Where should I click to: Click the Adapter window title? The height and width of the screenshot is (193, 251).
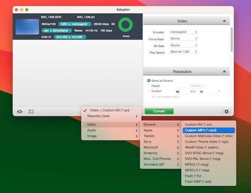pyautogui.click(x=123, y=9)
